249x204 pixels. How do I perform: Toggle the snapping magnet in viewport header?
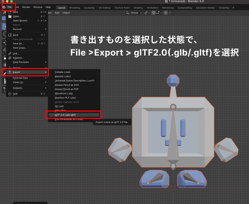154,13
